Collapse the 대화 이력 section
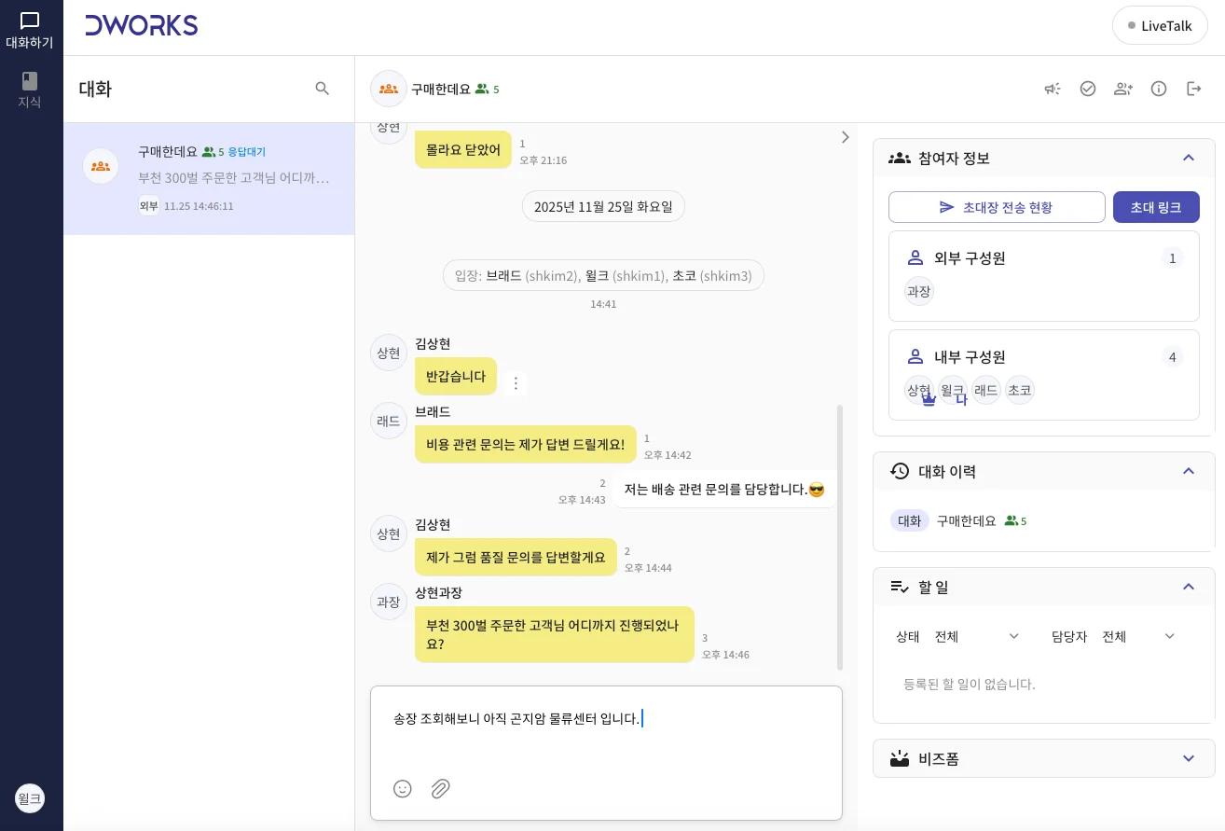1225x831 pixels. pos(1189,471)
